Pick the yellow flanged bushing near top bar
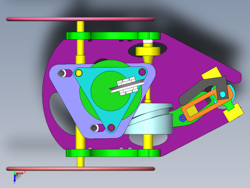250x188 pixels. pyautogui.click(x=148, y=51)
